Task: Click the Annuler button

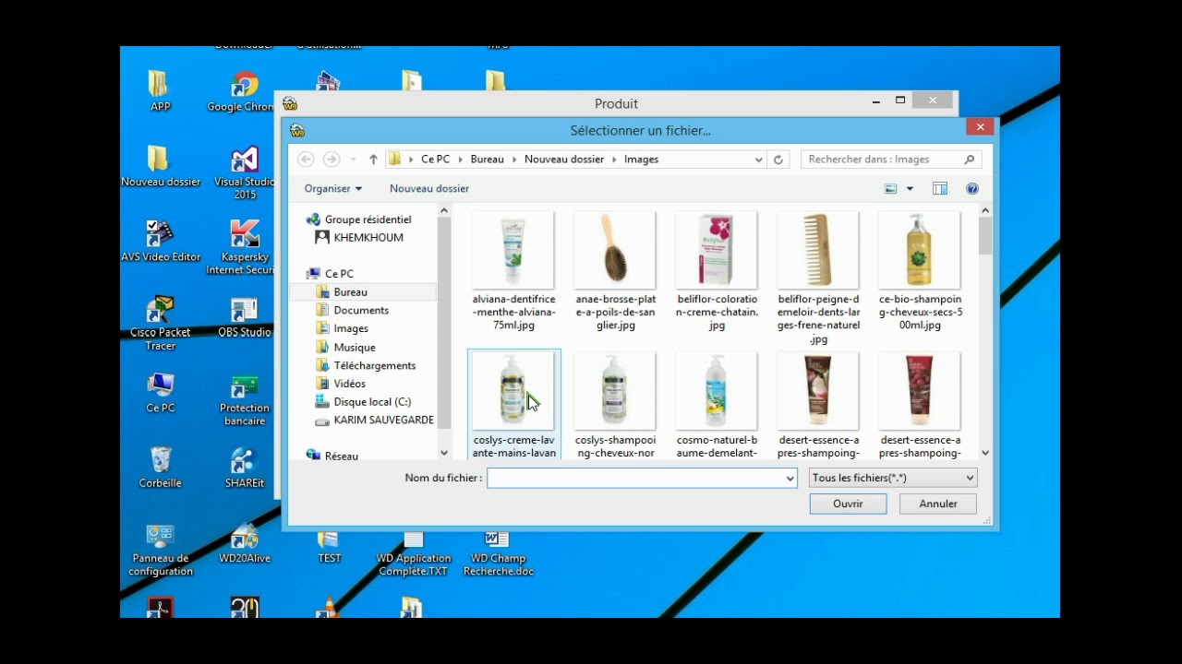Action: pyautogui.click(x=938, y=504)
